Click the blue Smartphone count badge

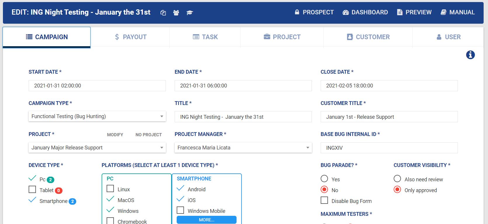click(72, 201)
